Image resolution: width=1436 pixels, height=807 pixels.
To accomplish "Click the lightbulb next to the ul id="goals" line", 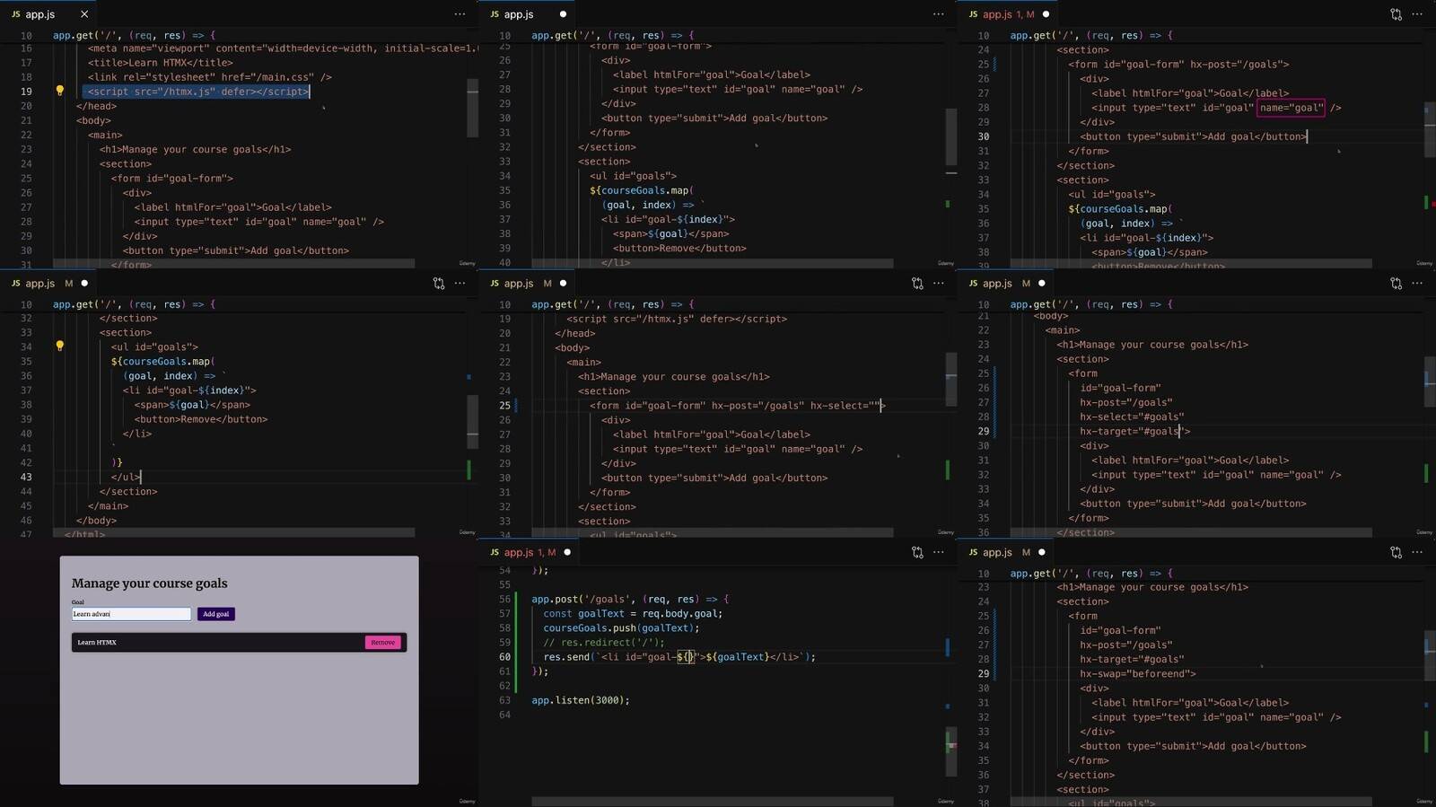I will click(60, 346).
